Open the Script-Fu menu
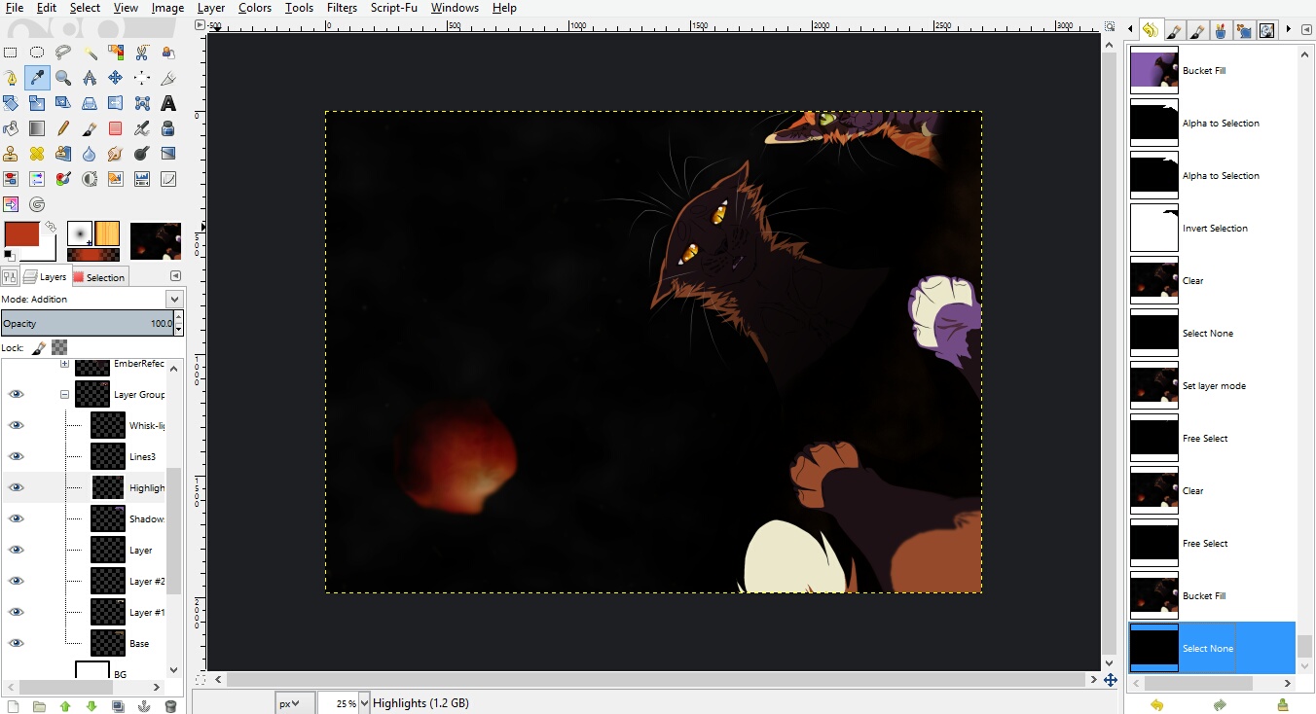1316x714 pixels. 393,8
